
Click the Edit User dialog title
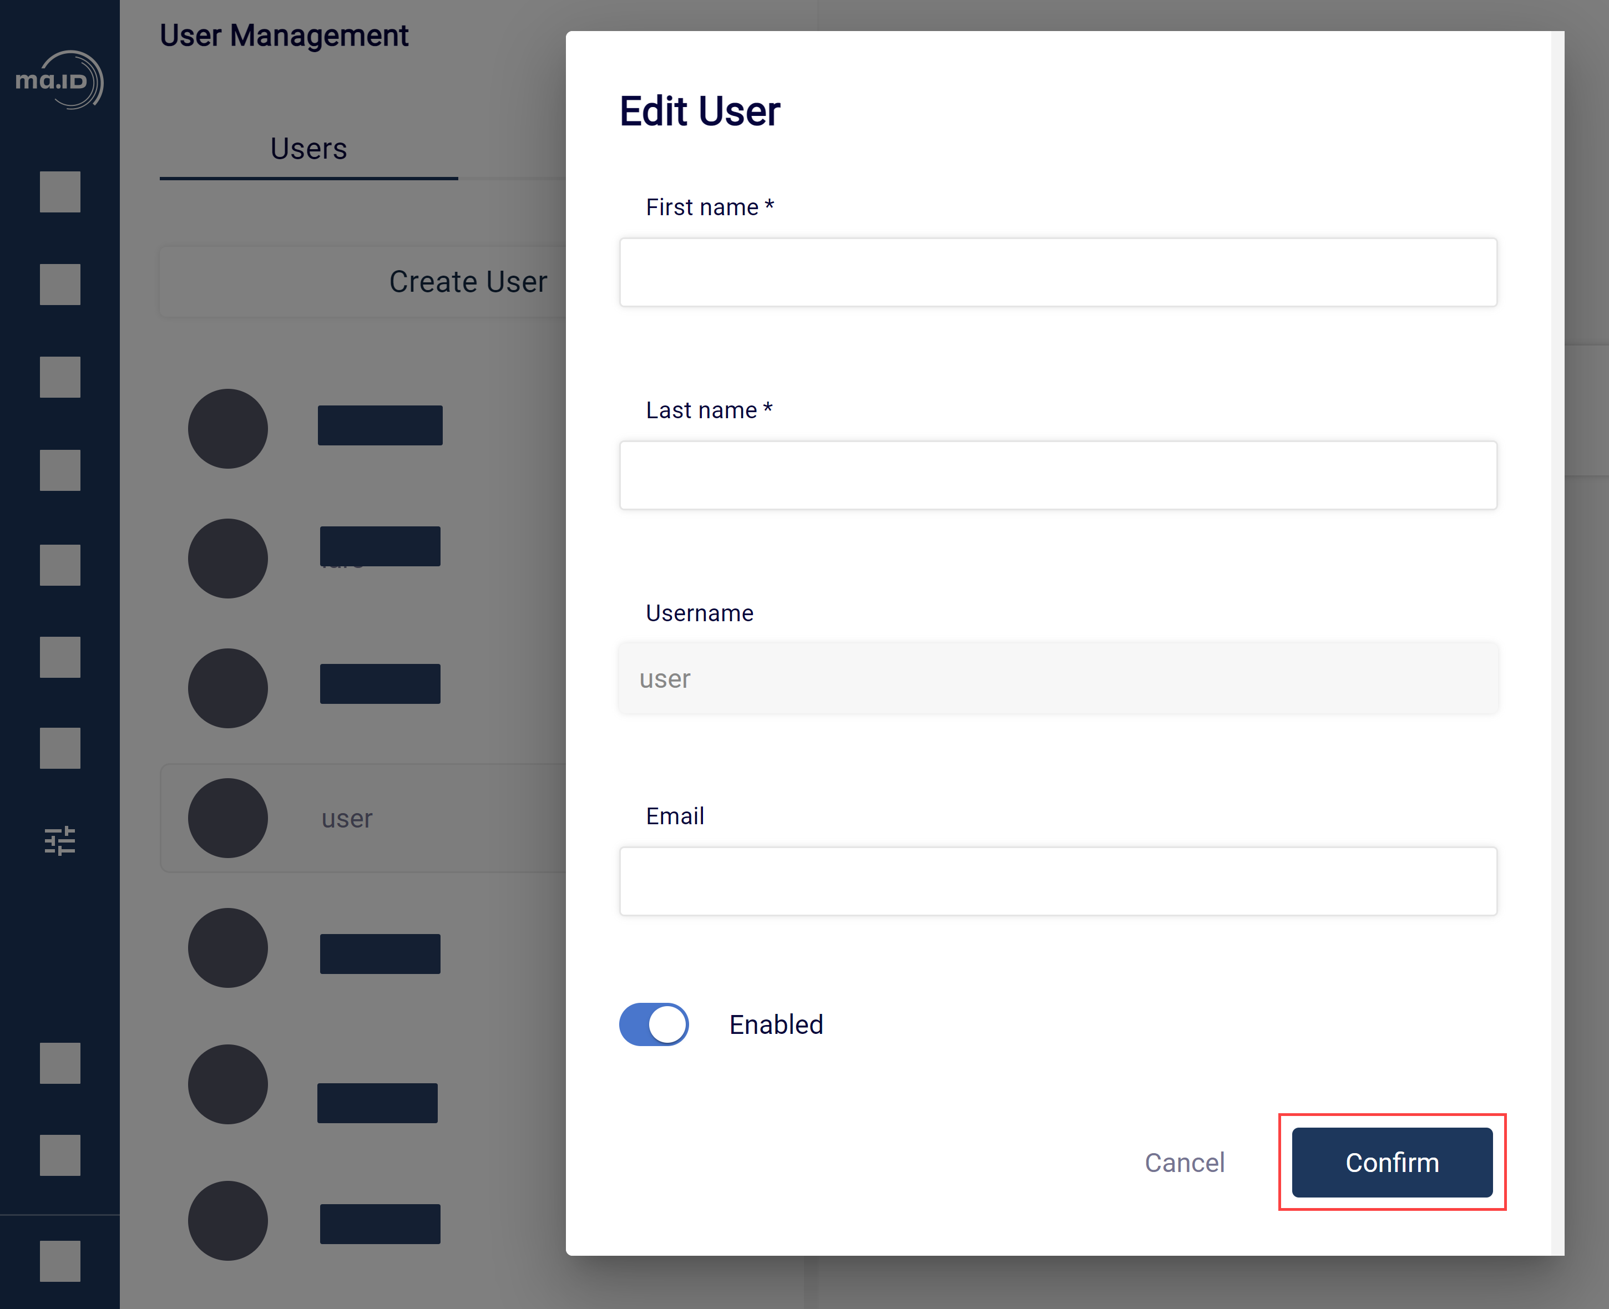699,111
